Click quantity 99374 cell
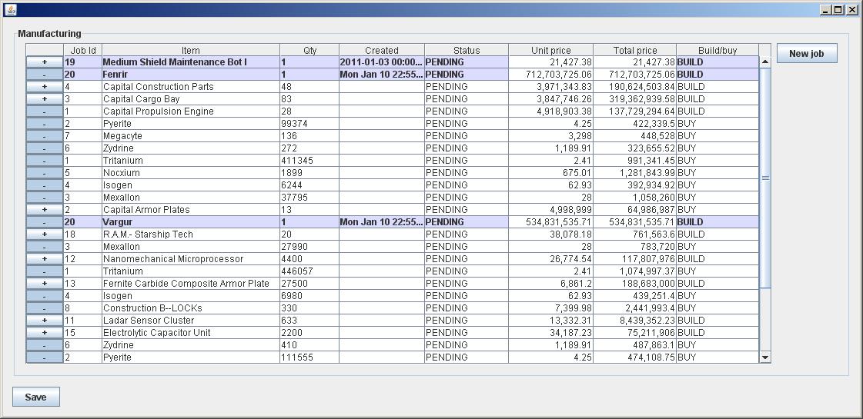Screen dimensions: 863x419 [x=310, y=124]
